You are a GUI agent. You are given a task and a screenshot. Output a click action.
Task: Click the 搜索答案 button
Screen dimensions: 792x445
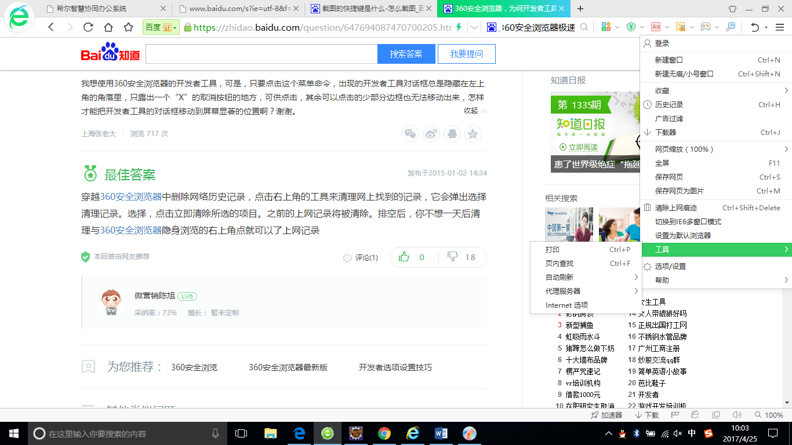406,54
